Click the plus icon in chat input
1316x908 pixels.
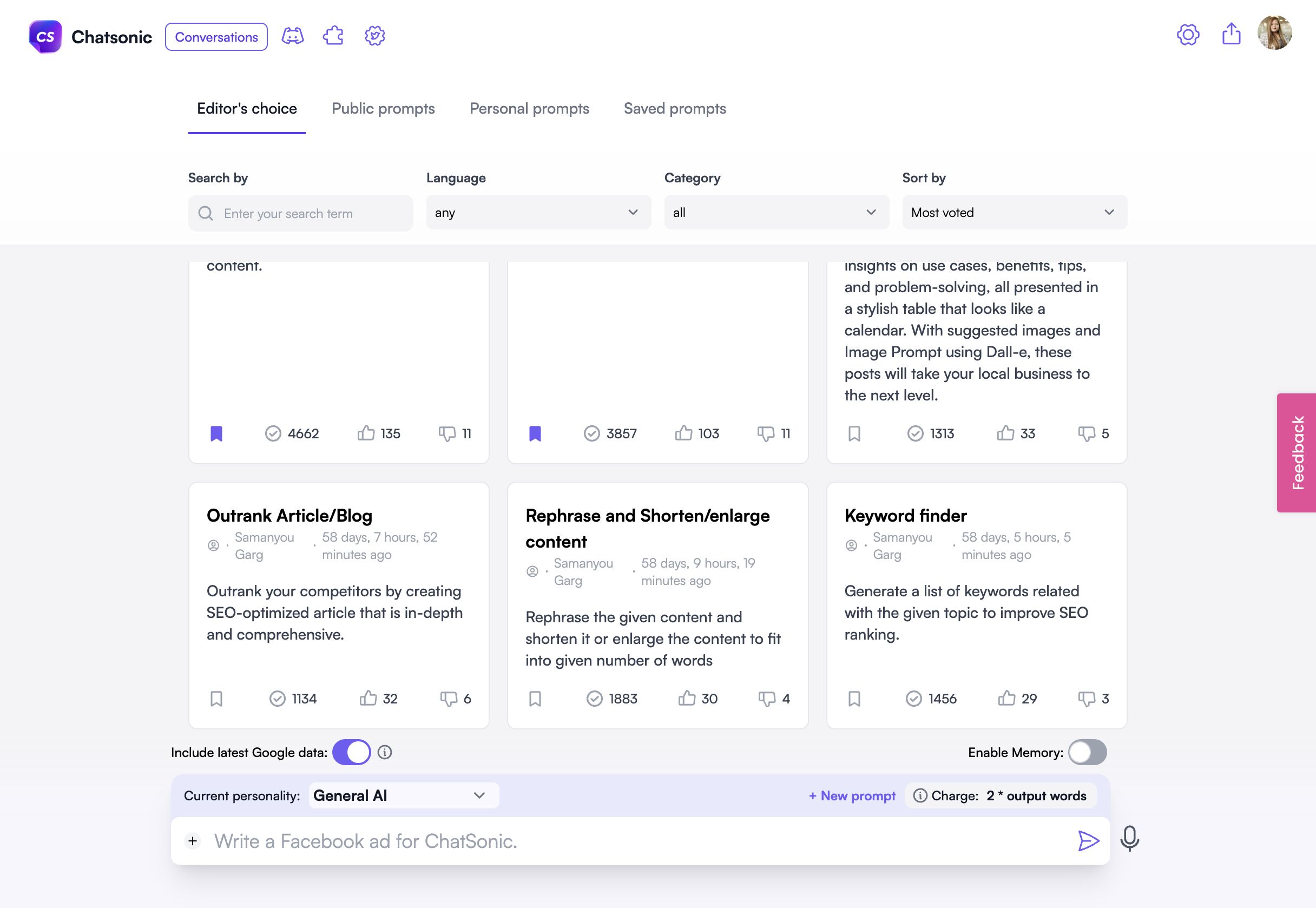[193, 841]
